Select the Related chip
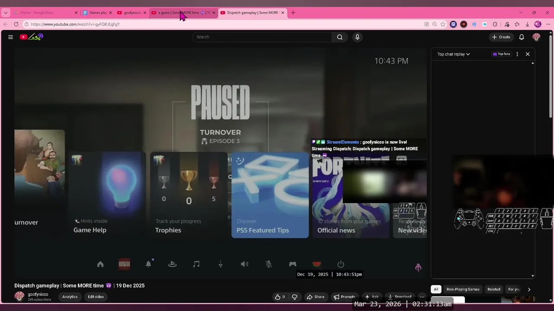The width and height of the screenshot is (554, 311). (x=494, y=289)
